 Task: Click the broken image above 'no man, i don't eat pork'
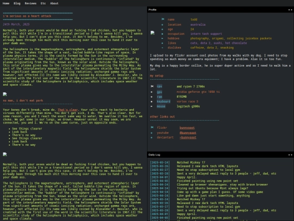click(5, 94)
